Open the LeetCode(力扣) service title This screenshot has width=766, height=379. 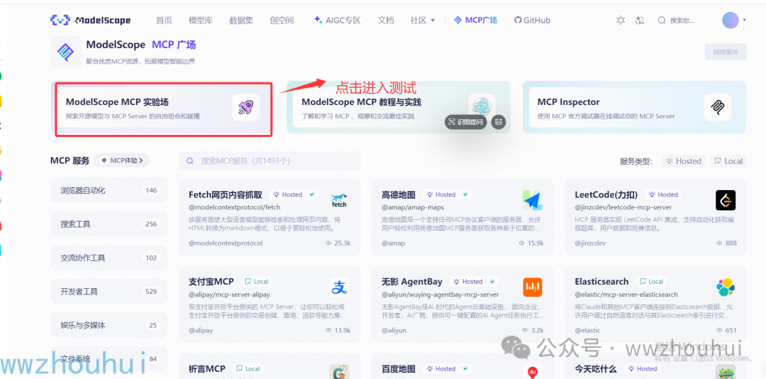(606, 194)
